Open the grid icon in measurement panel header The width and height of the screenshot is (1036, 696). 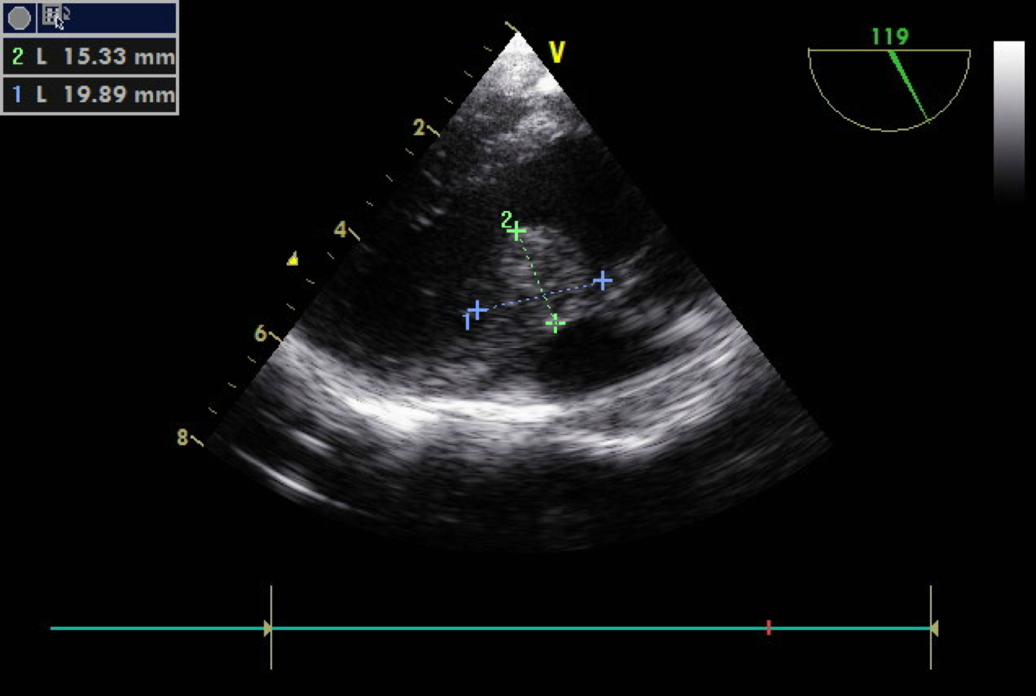(51, 14)
